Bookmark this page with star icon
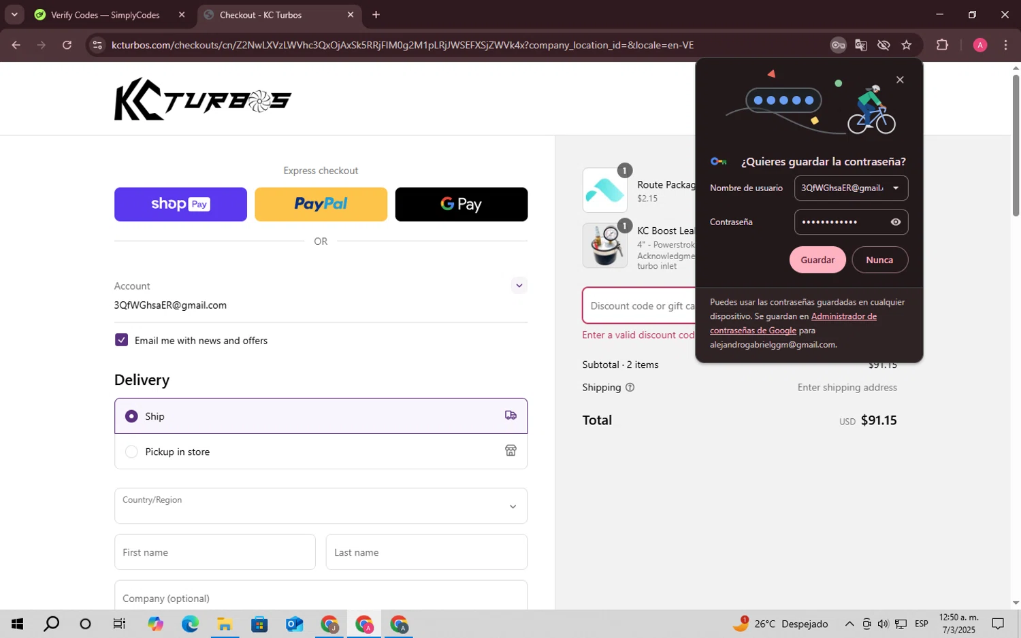The image size is (1021, 638). pos(907,45)
